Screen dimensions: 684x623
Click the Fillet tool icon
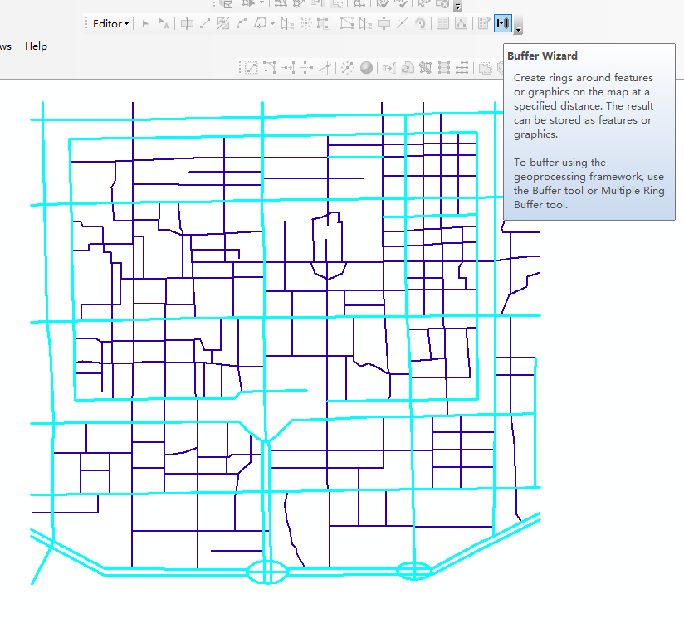pos(270,68)
